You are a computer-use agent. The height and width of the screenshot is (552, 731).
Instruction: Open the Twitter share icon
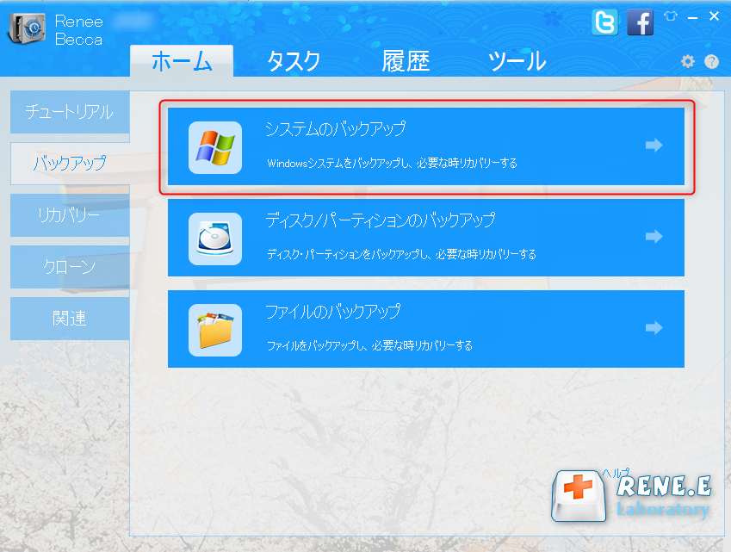click(x=604, y=22)
